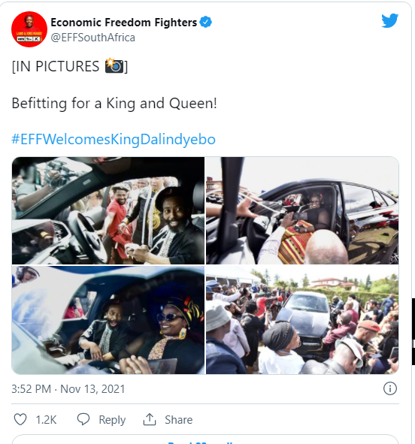Open the tweet timestamp Nov 13, 2021
Viewport: 415px width, 444px height.
[x=68, y=389]
